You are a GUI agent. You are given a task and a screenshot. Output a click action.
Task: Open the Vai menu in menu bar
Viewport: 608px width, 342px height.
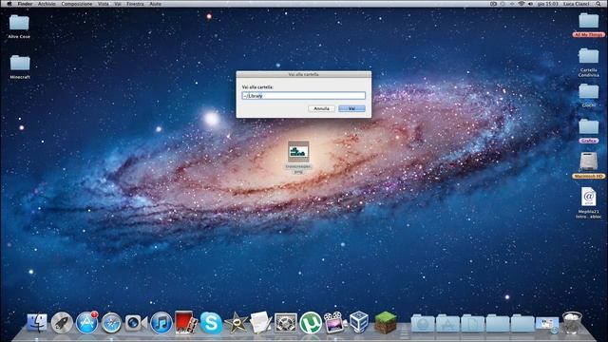pos(118,4)
